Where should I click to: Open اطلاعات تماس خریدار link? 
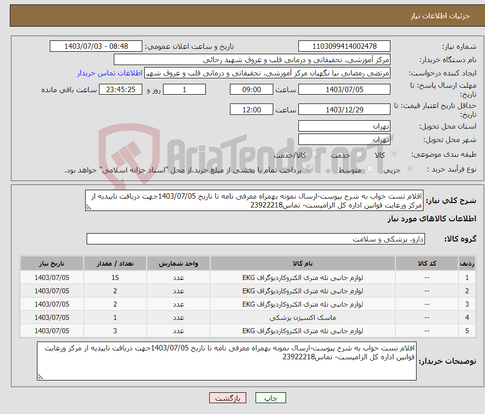click(x=109, y=73)
